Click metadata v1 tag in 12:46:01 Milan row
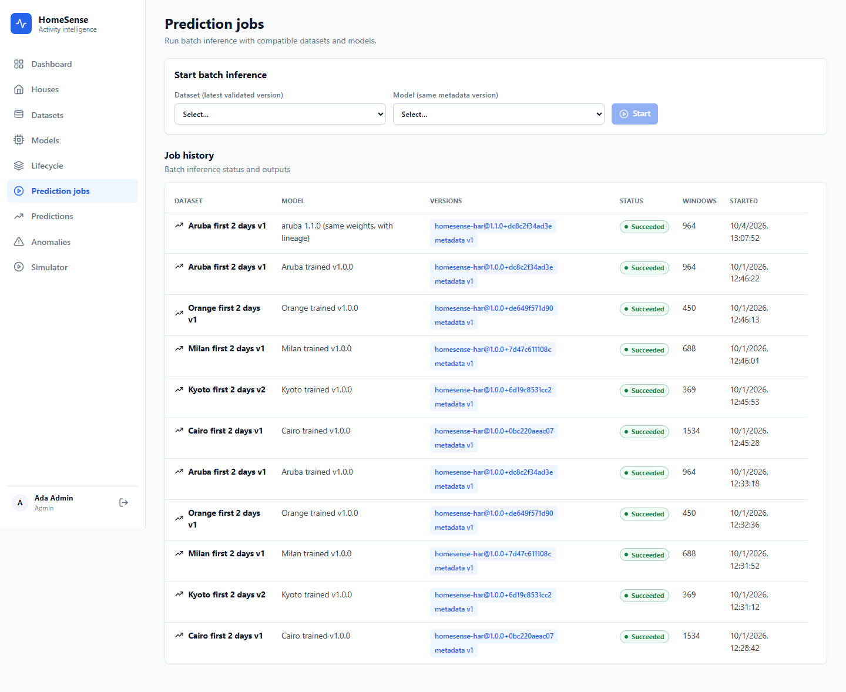The width and height of the screenshot is (846, 692). click(454, 364)
